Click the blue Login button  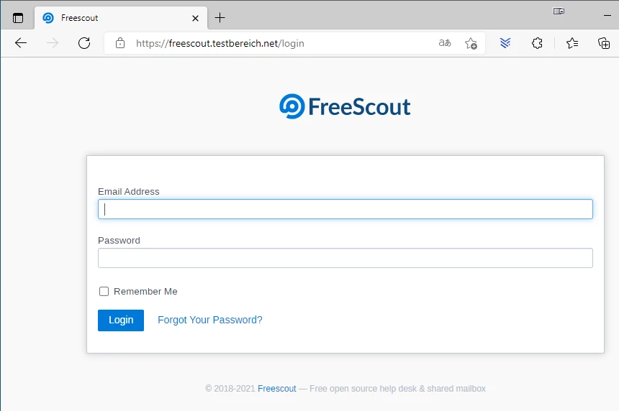point(121,320)
